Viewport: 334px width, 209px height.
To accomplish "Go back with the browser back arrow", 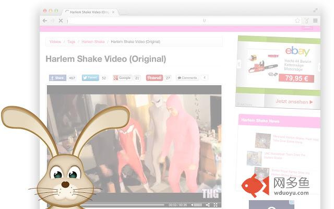I will click(x=45, y=21).
